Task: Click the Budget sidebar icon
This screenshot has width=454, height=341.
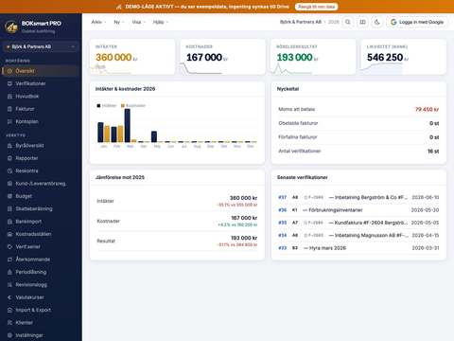Action: click(9, 196)
